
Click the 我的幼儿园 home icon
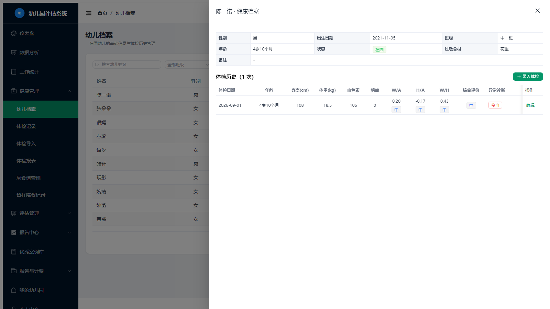coord(14,290)
